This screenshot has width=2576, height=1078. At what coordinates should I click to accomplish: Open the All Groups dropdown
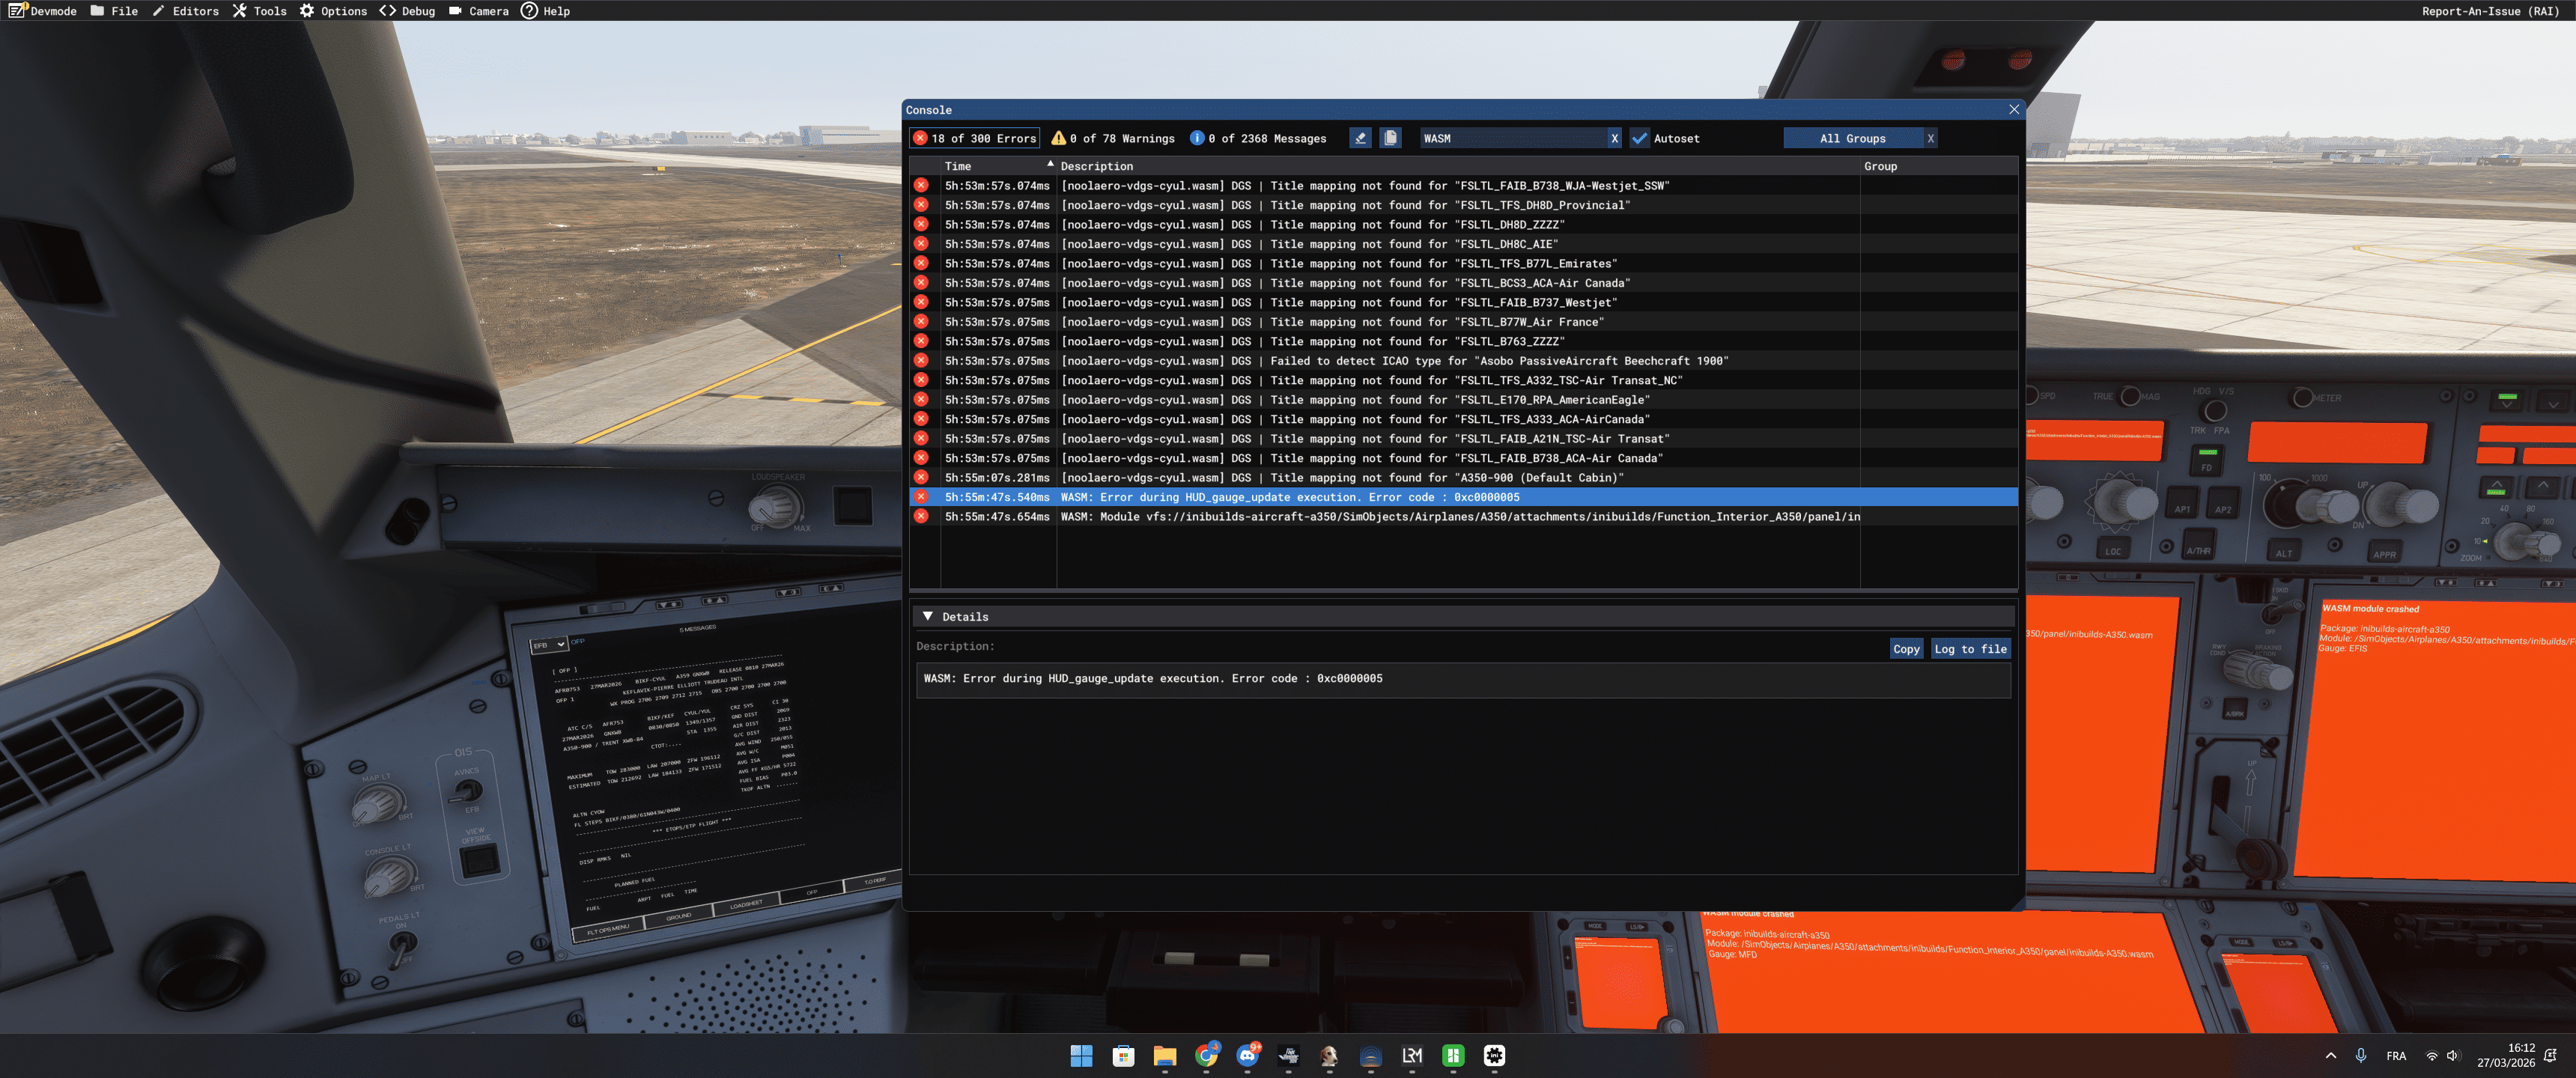click(1852, 138)
